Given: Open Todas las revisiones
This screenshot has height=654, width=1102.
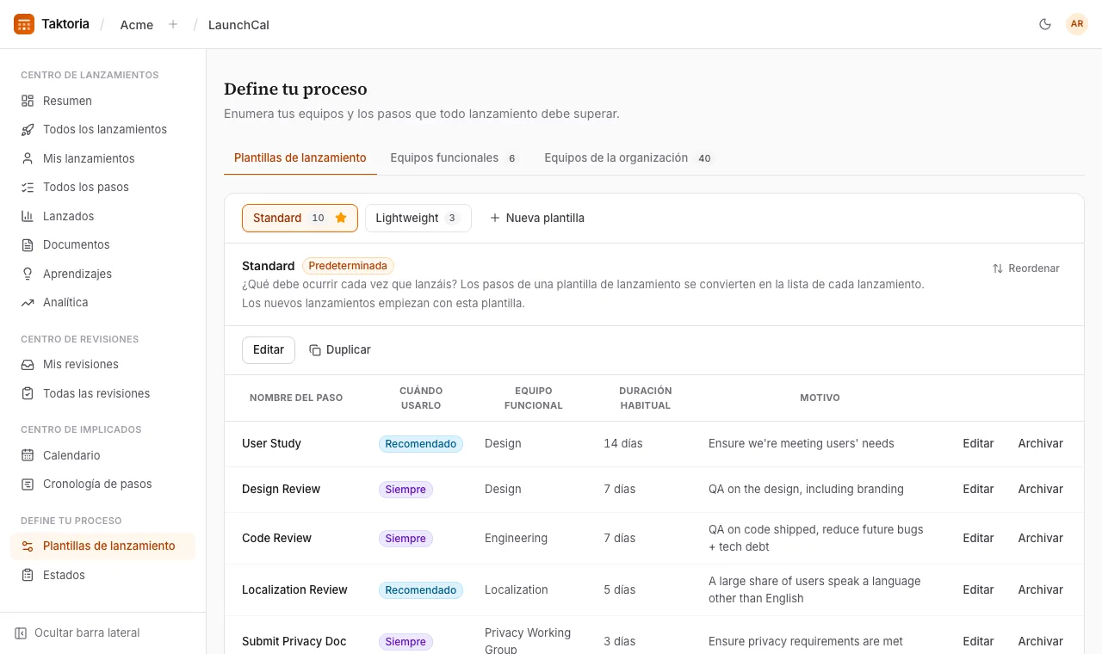Looking at the screenshot, I should pyautogui.click(x=103, y=393).
